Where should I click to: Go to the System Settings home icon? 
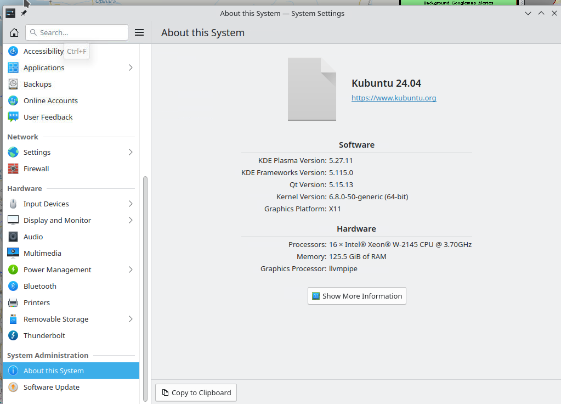14,32
